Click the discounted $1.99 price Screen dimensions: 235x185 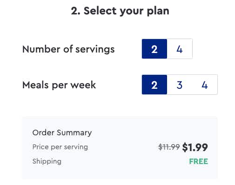coord(195,147)
